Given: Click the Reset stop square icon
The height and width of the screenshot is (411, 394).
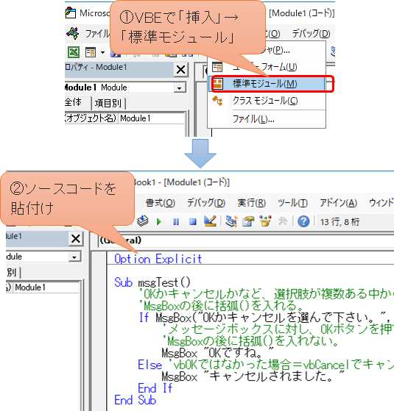Looking at the screenshot, I should click(193, 222).
